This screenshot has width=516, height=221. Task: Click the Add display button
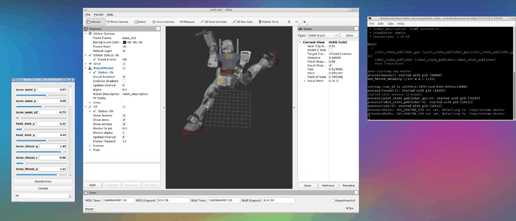93,185
